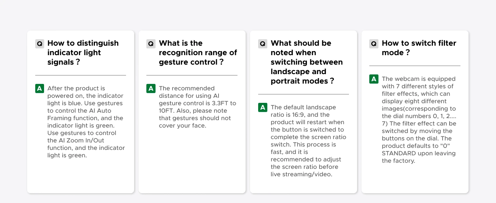496x203 pixels.
Task: Click the green A icon in landscape portrait card
Action: (x=263, y=108)
